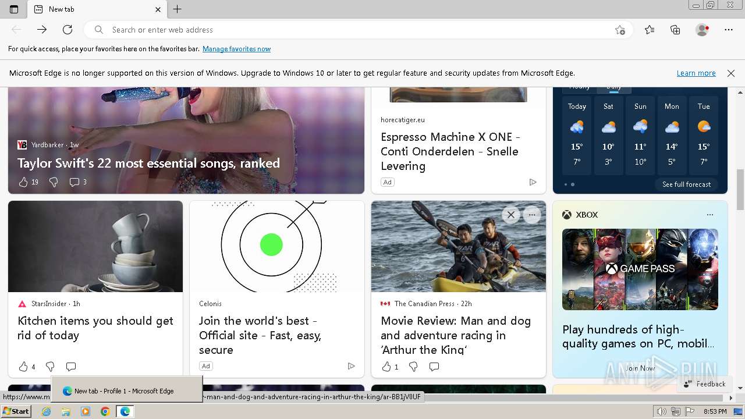Click the volume speaker tray icon
745x419 pixels.
tap(661, 411)
